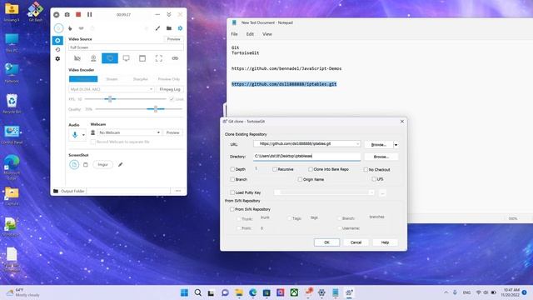Viewport: 533px width, 300px height.
Task: Open Captura home sidebar tab
Action: coord(57,41)
